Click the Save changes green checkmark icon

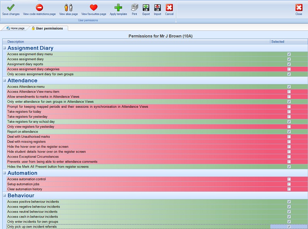(10, 8)
